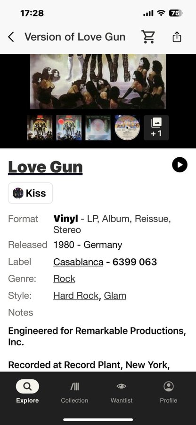Screen dimensions: 196x425
Task: Tap the large album artwork image
Action: coord(98,82)
